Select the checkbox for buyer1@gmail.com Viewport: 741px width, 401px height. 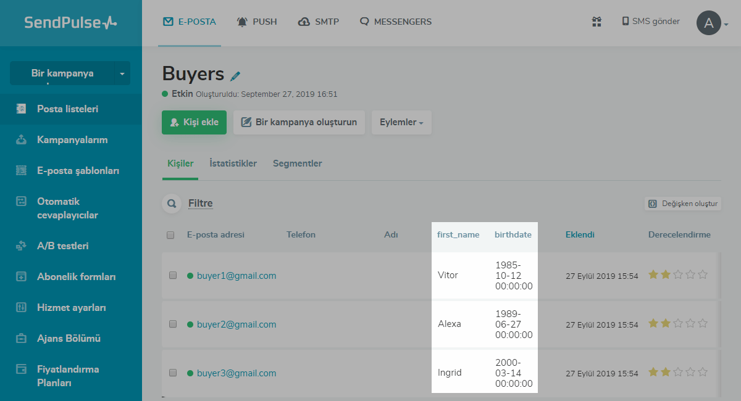(x=173, y=275)
